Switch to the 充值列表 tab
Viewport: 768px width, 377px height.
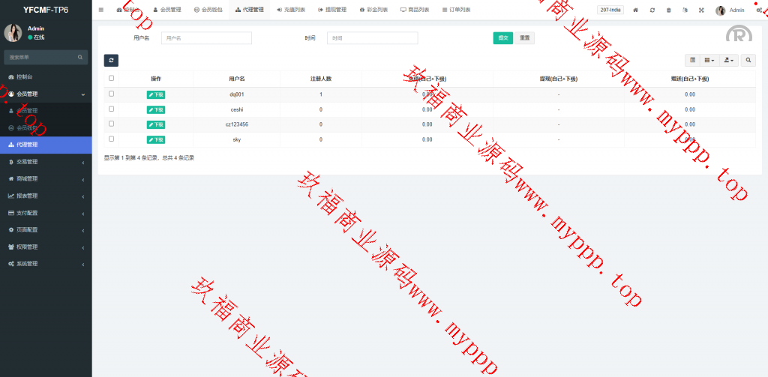point(291,10)
